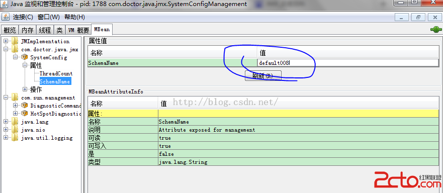The height and width of the screenshot is (193, 443).
Task: Close the inner connection window
Action: [x=435, y=18]
